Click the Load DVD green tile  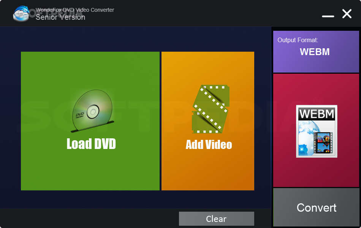[x=90, y=121]
